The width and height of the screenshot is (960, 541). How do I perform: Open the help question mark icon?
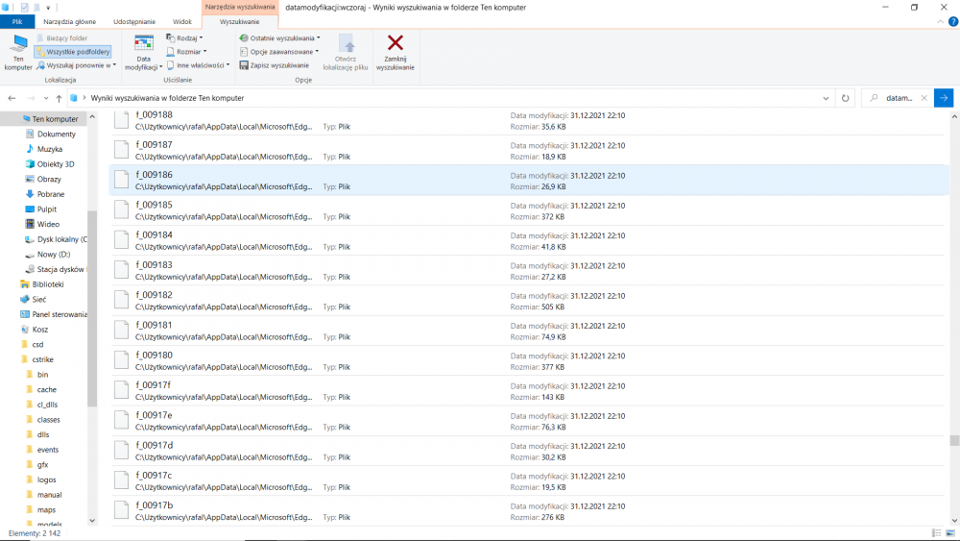click(x=953, y=21)
